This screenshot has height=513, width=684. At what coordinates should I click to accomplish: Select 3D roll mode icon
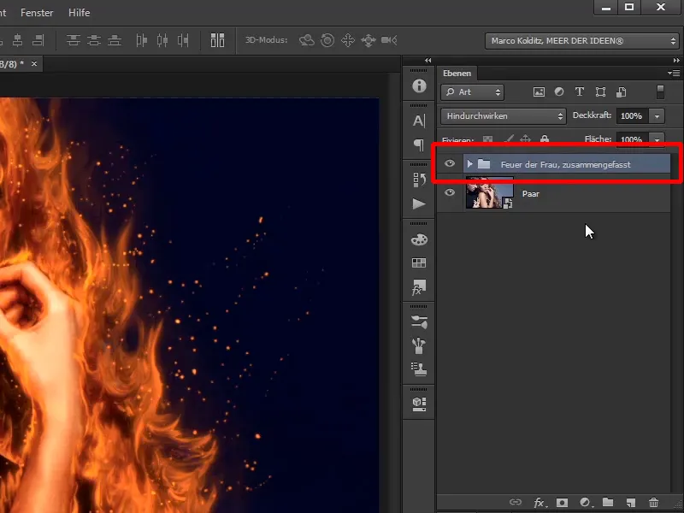327,40
